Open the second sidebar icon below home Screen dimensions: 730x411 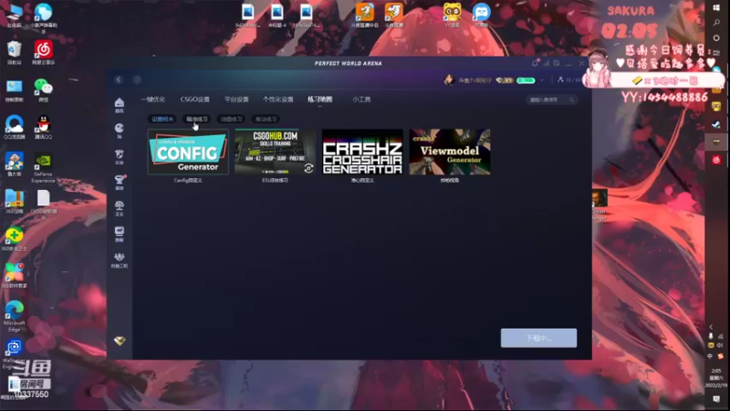click(x=120, y=131)
